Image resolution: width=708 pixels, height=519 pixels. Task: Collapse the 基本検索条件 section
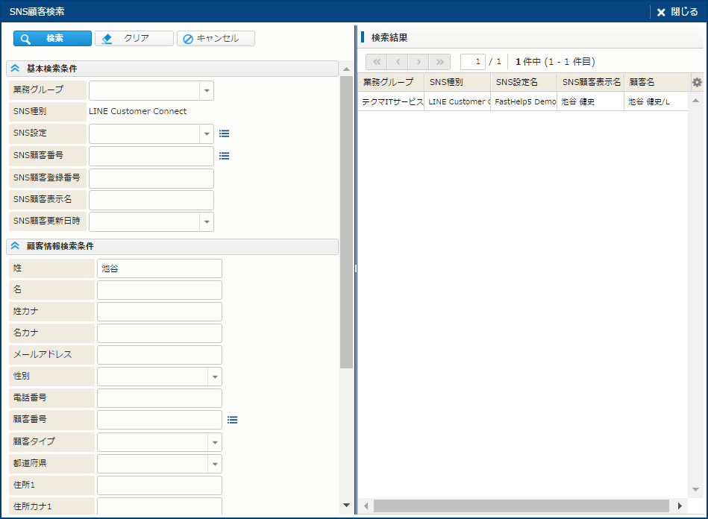coord(15,69)
